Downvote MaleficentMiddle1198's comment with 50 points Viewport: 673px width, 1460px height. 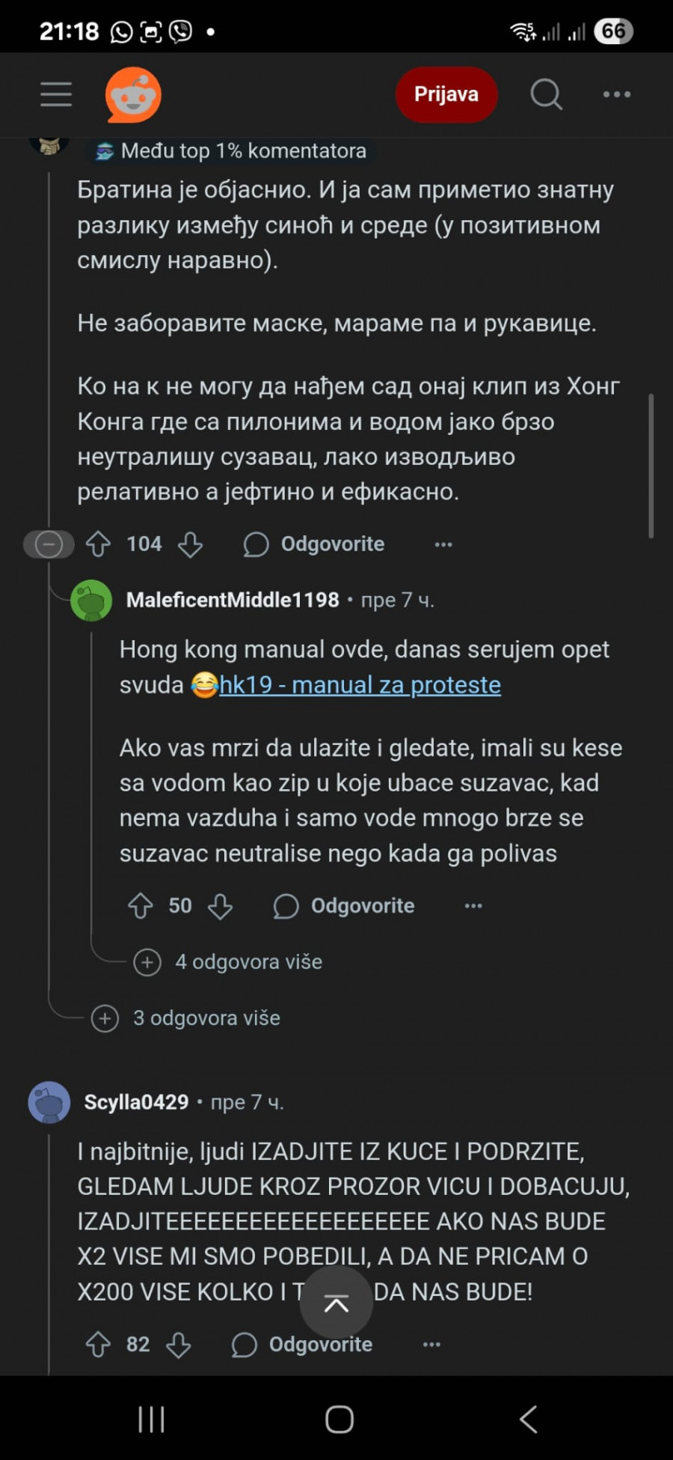click(220, 906)
